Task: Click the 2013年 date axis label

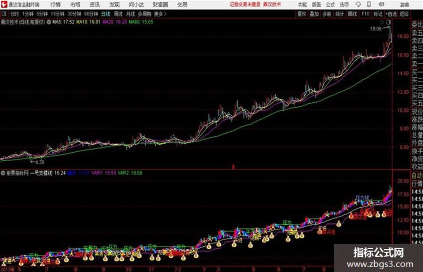Action: coord(8,269)
